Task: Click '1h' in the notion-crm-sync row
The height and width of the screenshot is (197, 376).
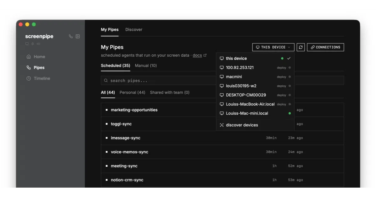Action: [274, 180]
